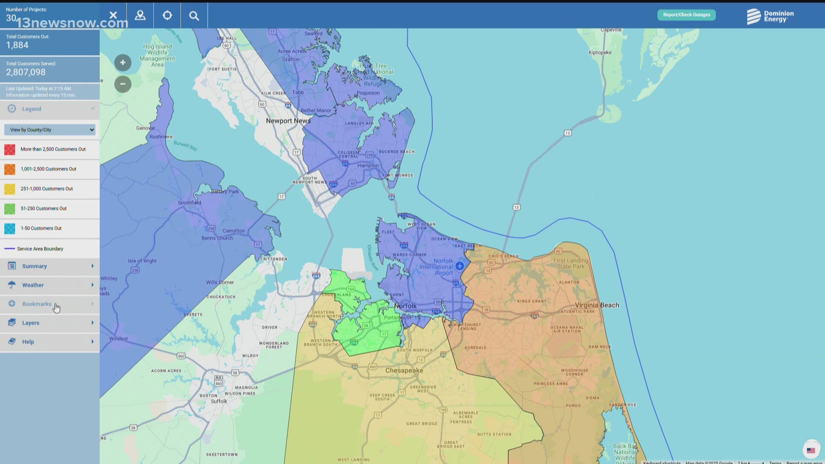Click the crosshair locate icon
825x464 pixels.
(167, 15)
